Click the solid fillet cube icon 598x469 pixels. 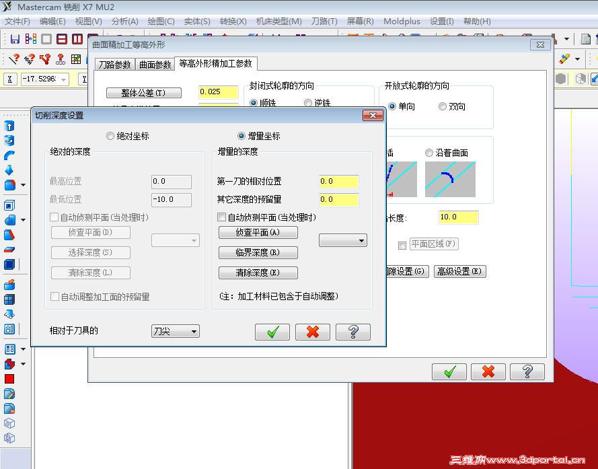(x=10, y=185)
